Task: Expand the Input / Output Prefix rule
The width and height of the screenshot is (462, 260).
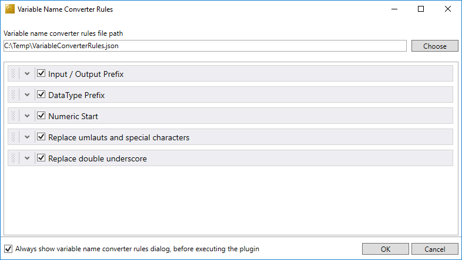Action: click(27, 73)
